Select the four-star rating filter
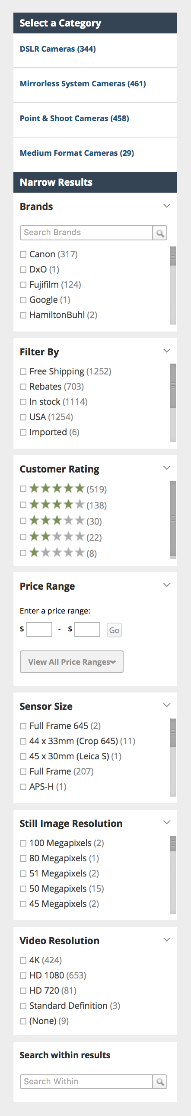The height and width of the screenshot is (1116, 191). (x=23, y=505)
